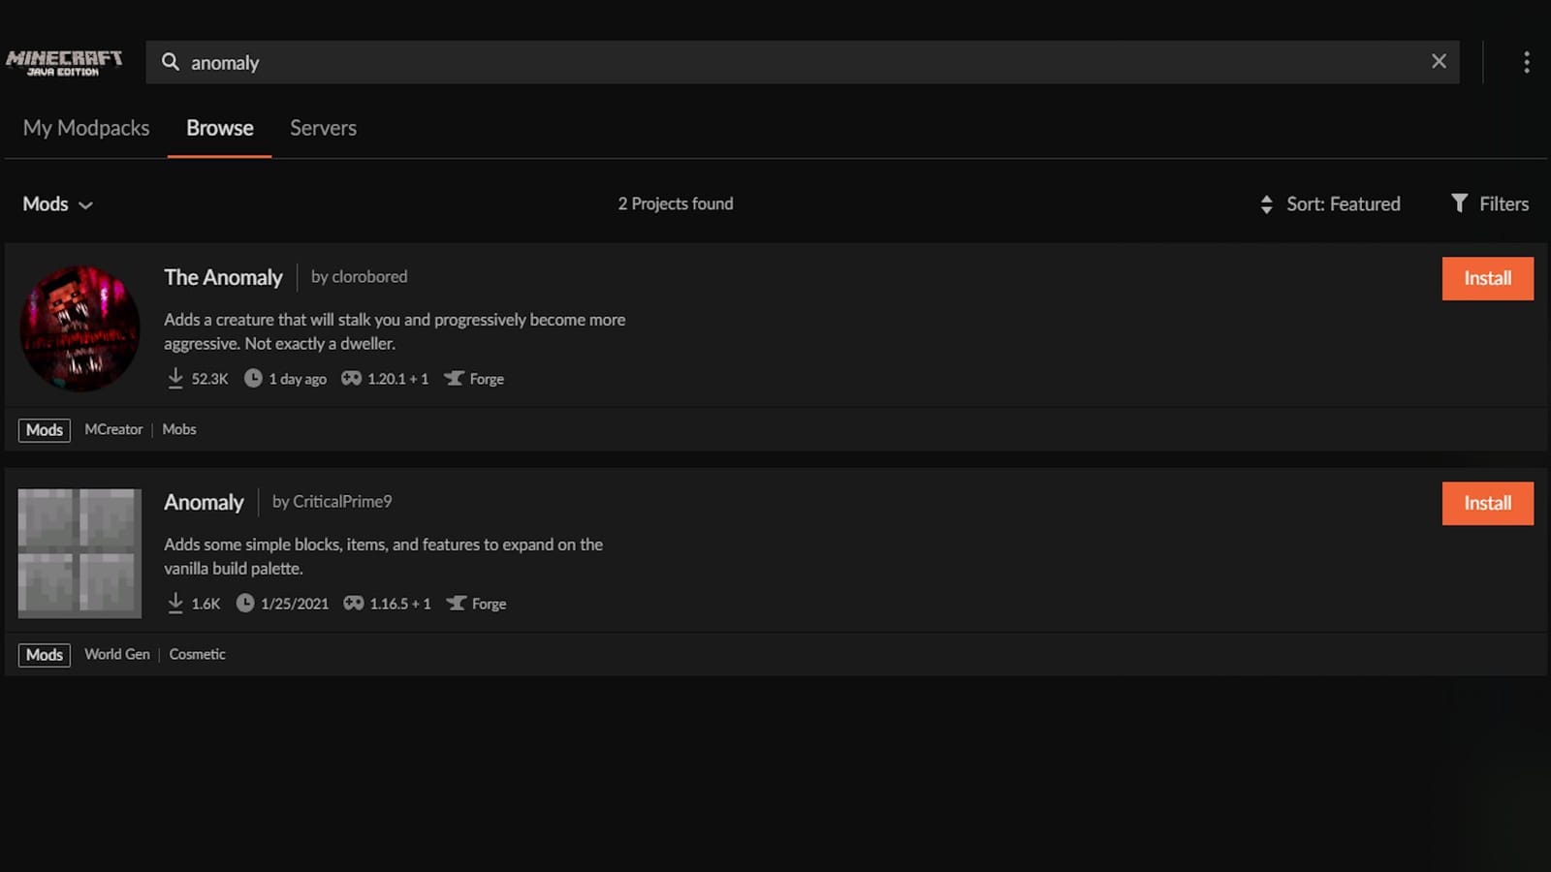Click the Minecraft Java Edition logo

click(64, 62)
